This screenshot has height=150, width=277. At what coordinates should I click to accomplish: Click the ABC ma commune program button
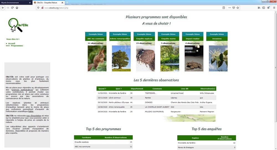96,39
